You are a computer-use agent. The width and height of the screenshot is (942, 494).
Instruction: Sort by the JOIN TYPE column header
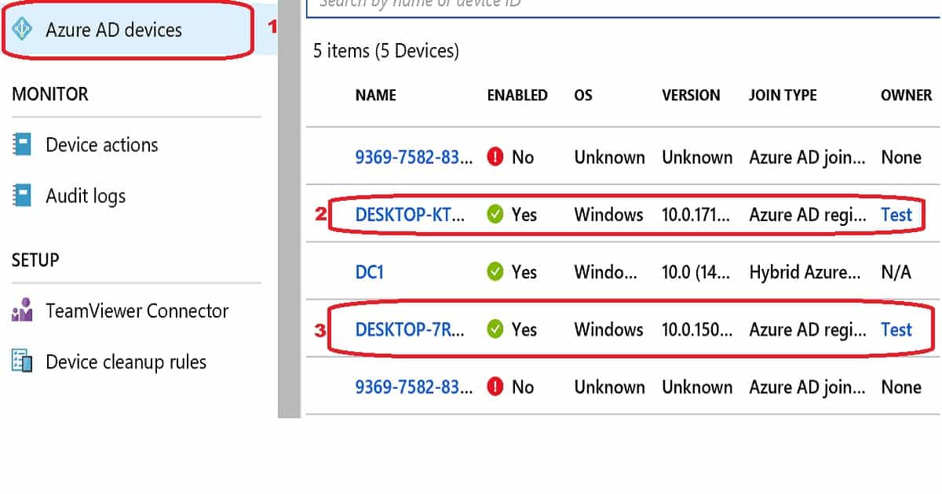coord(783,95)
